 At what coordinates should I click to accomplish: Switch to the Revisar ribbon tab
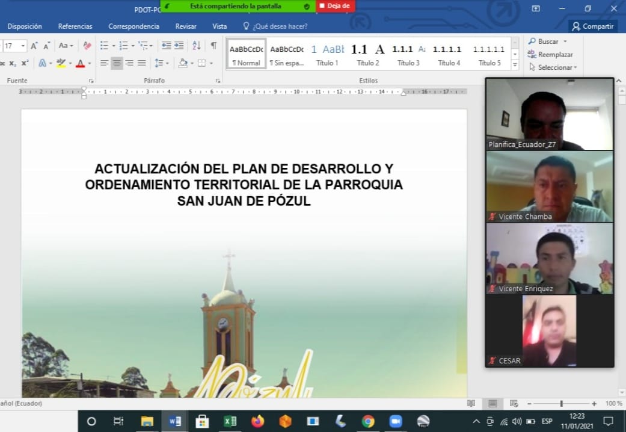coord(185,26)
